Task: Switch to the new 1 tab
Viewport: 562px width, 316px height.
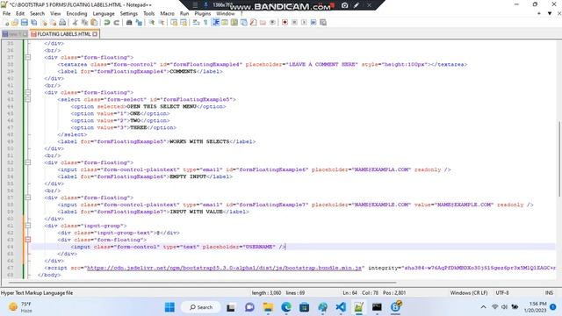Action: coord(14,34)
